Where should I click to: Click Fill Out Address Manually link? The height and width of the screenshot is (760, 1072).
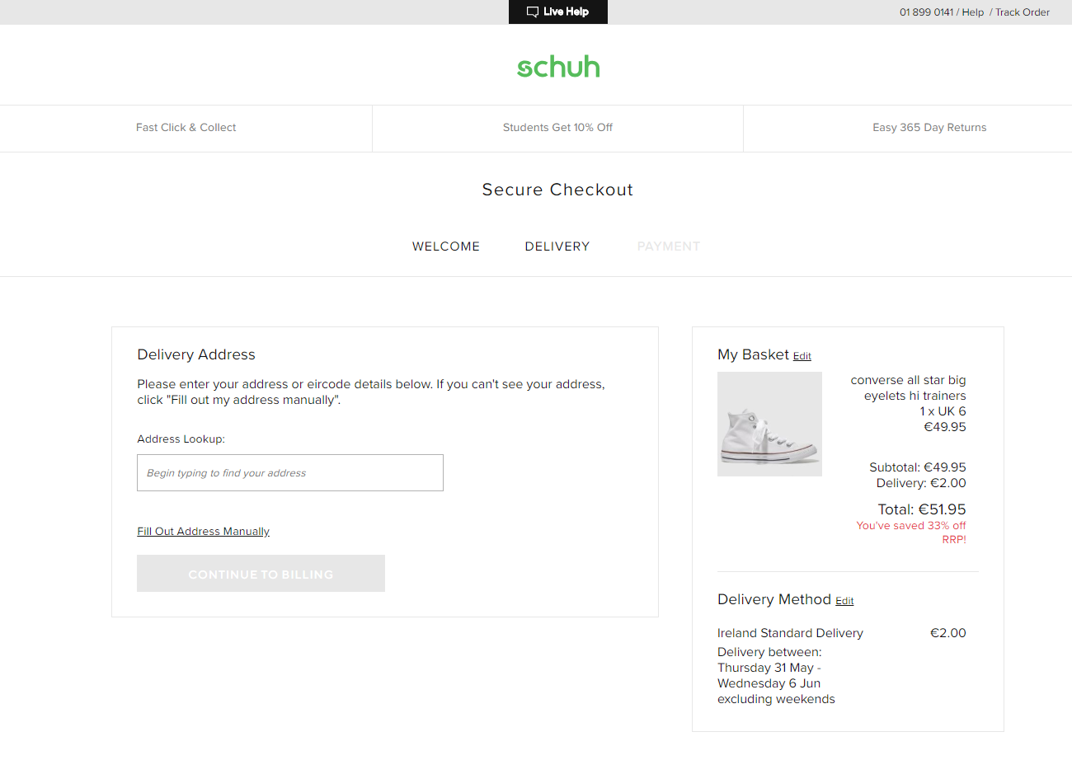tap(203, 532)
